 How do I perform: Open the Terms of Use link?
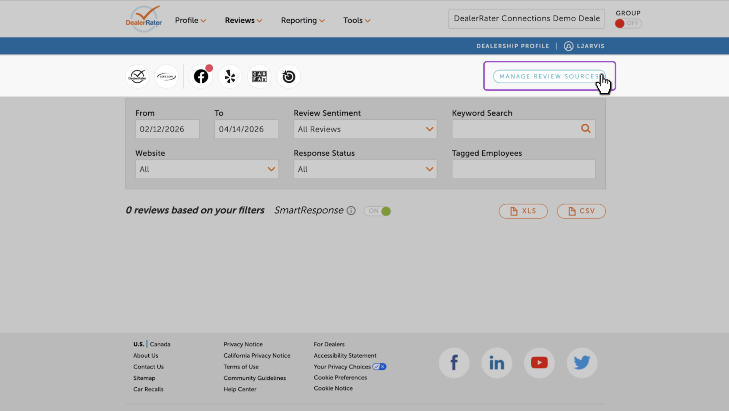point(241,367)
